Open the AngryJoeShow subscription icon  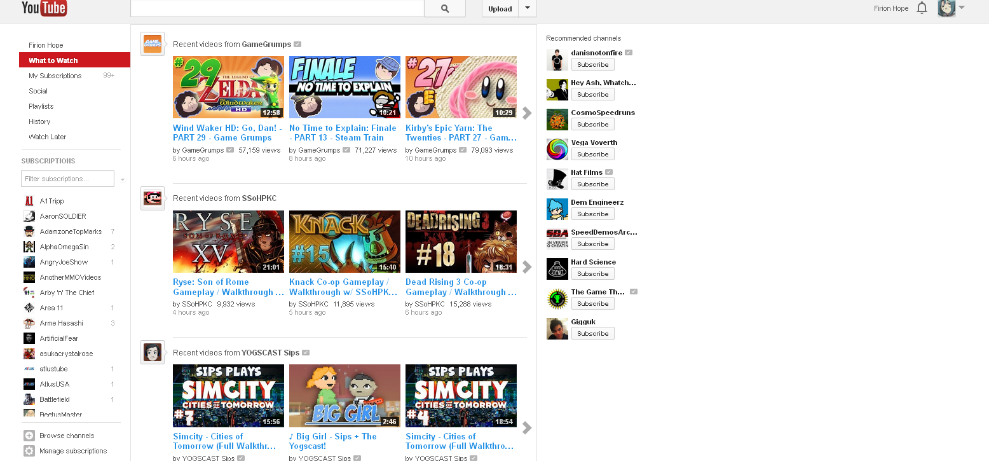pyautogui.click(x=29, y=262)
